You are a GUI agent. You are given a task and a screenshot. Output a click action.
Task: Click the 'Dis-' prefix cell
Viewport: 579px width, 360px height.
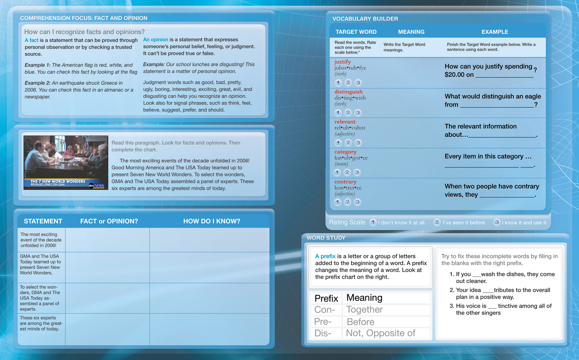coord(326,333)
